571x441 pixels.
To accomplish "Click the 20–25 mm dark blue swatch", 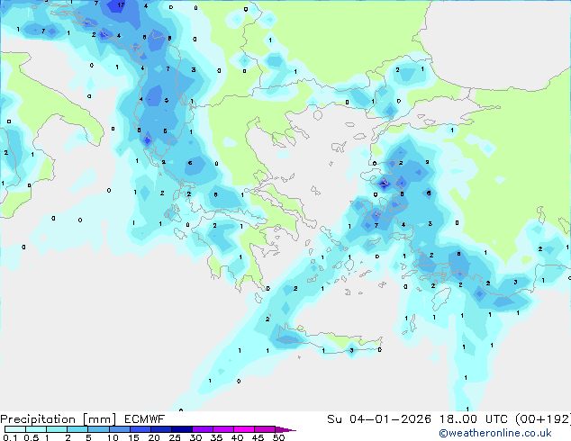I will coord(161,429).
